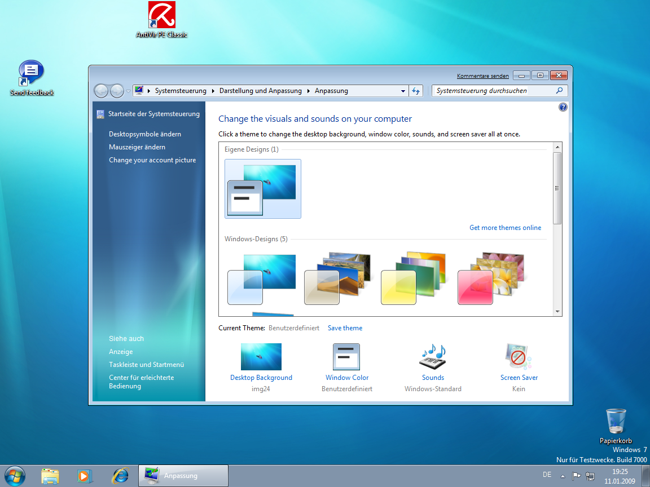The width and height of the screenshot is (650, 487).
Task: Click the Systemsteuerung breadcrumb segment
Action: click(181, 91)
